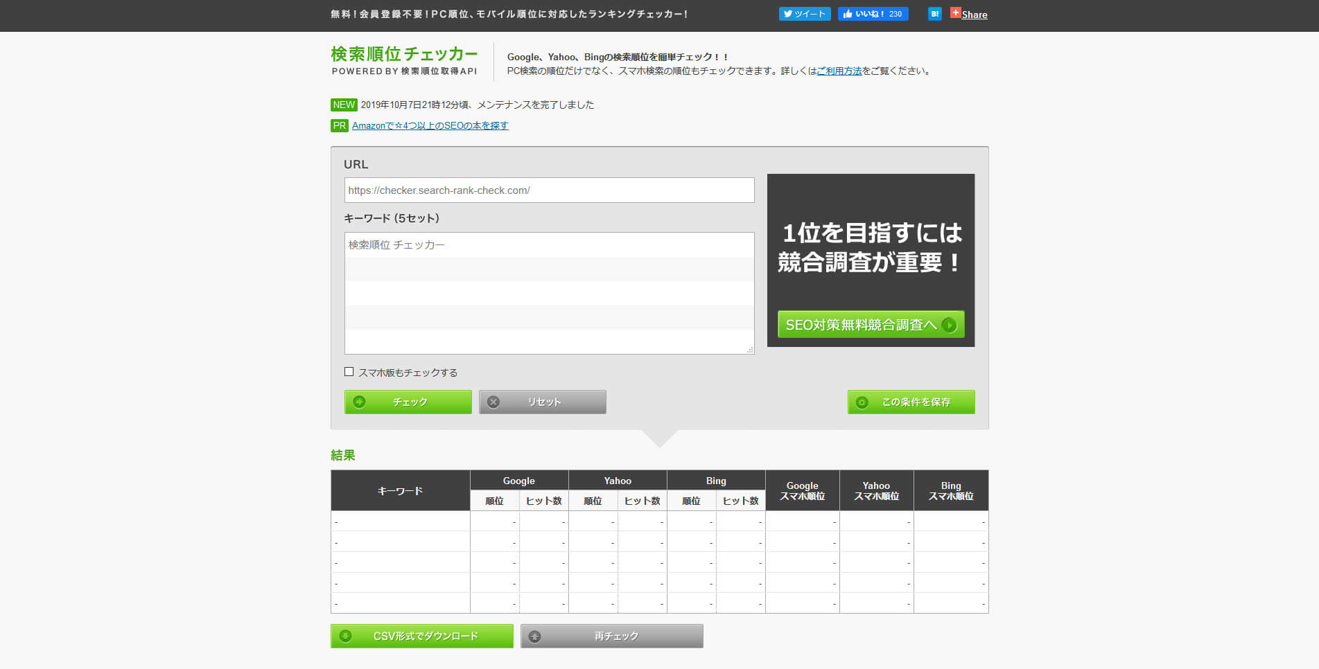Viewport: 1319px width, 669px height.
Task: Click the Bing column group header
Action: (716, 480)
